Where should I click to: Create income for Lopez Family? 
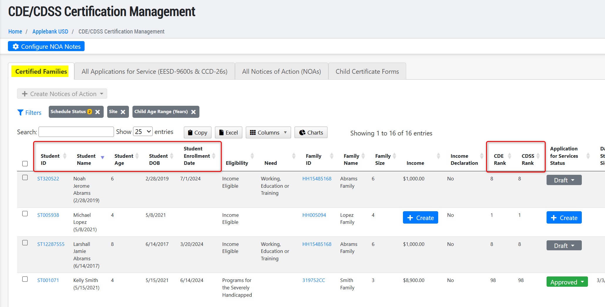coord(420,218)
